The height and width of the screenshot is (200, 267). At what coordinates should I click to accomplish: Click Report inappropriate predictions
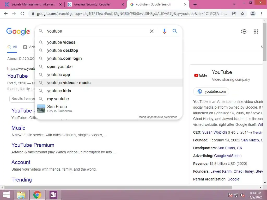tap(157, 117)
